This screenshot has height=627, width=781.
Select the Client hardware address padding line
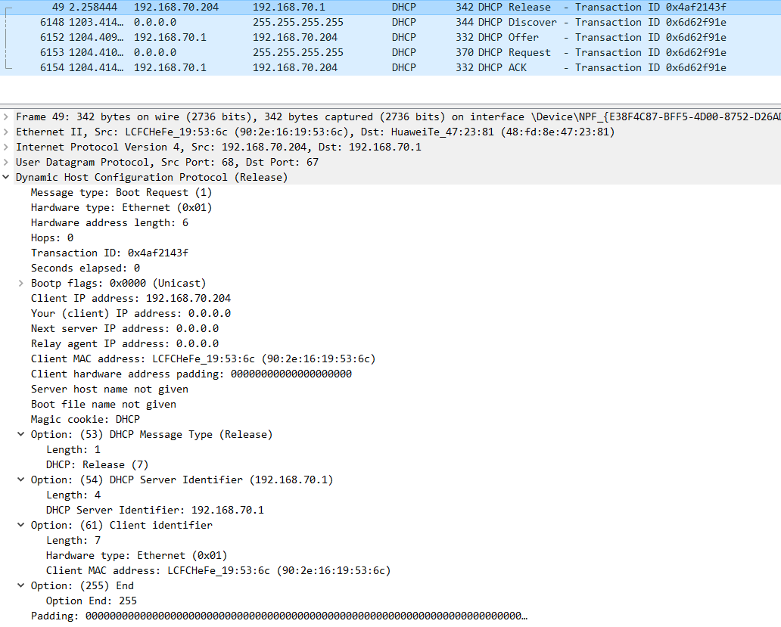pyautogui.click(x=191, y=374)
